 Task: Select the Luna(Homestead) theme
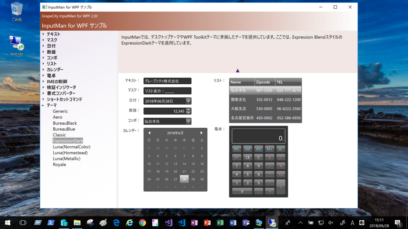pos(70,153)
